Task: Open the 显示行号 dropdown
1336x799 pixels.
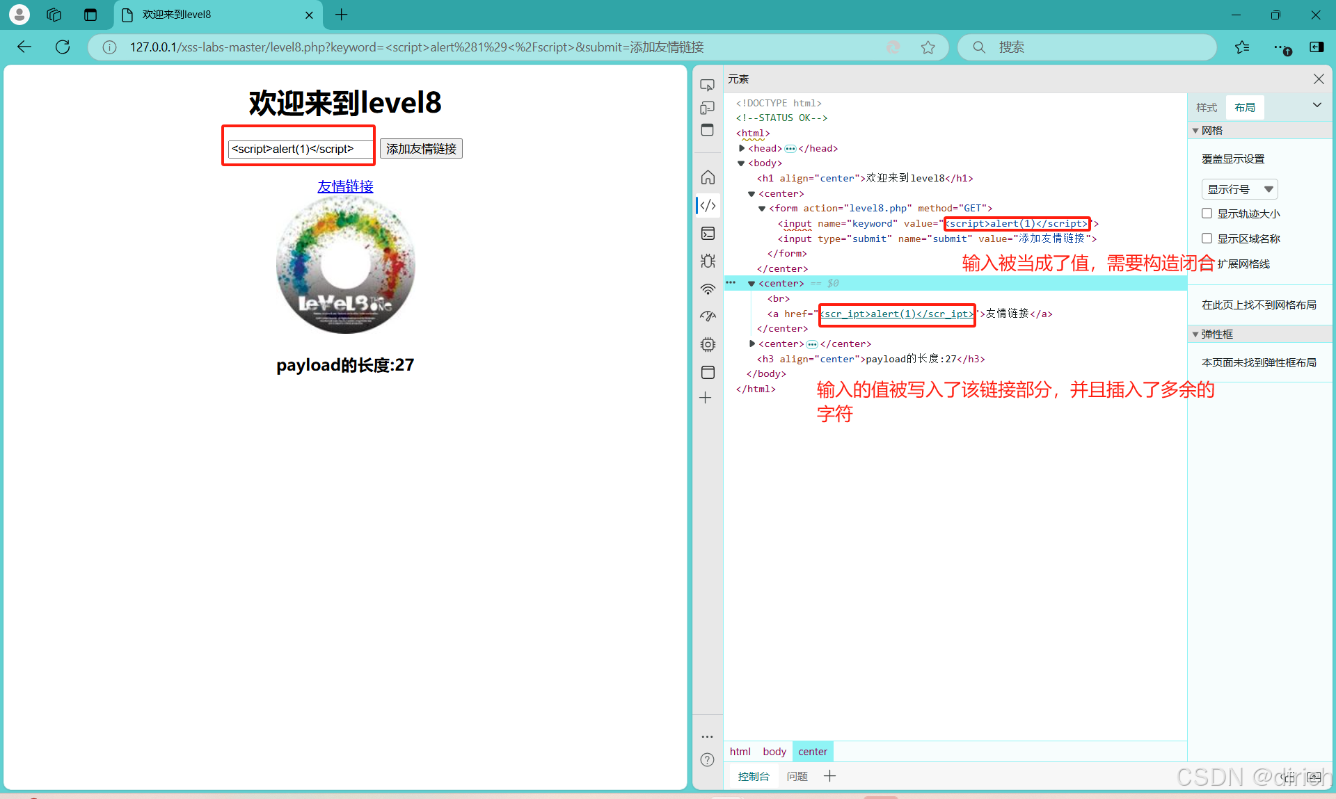Action: coord(1239,189)
